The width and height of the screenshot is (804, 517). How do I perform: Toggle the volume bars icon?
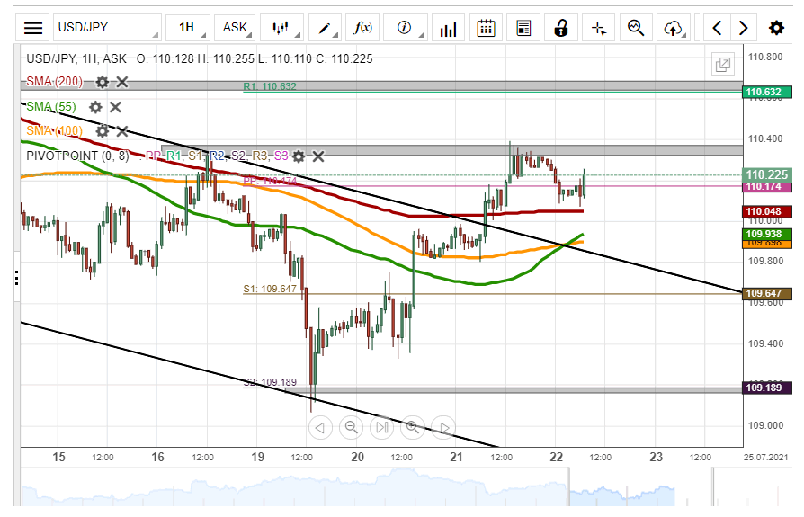(448, 28)
